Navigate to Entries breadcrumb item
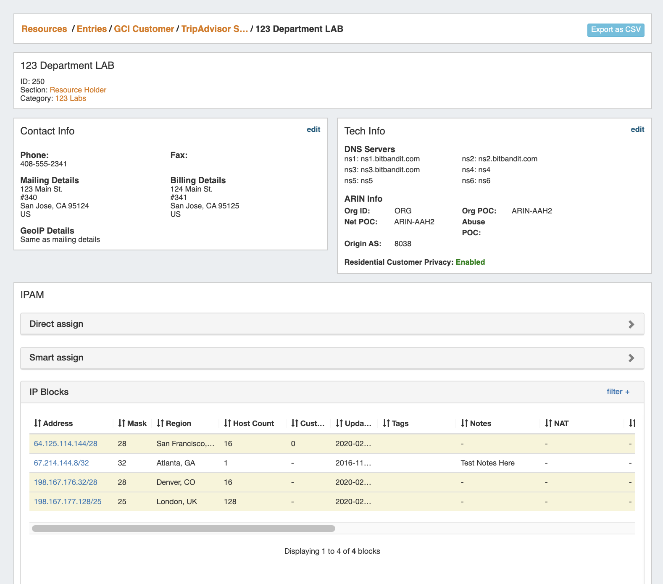The image size is (663, 584). click(x=92, y=29)
